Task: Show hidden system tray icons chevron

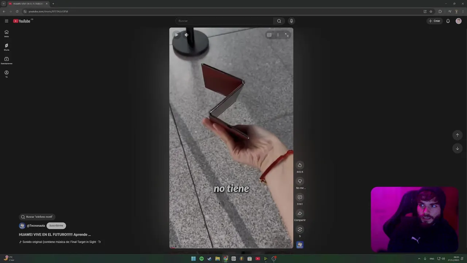Action: (x=419, y=259)
